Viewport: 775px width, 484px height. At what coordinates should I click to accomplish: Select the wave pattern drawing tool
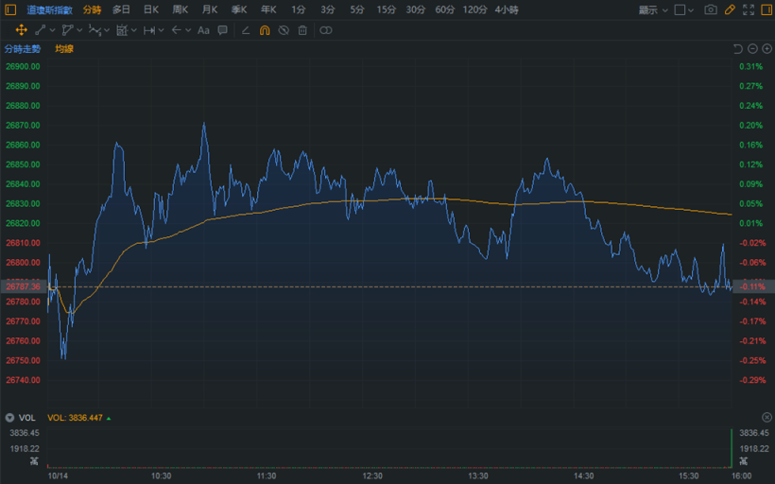95,30
